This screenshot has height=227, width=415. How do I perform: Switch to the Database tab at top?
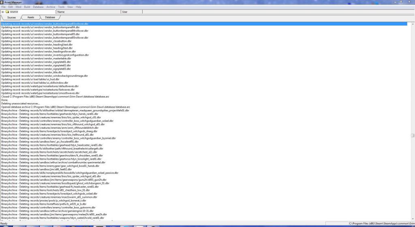click(50, 17)
